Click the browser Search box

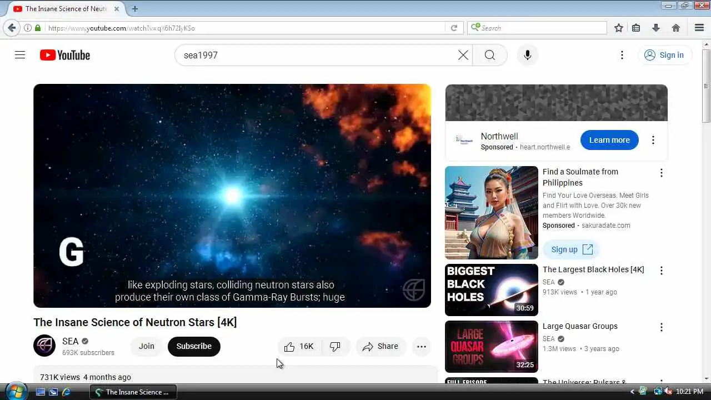538,28
